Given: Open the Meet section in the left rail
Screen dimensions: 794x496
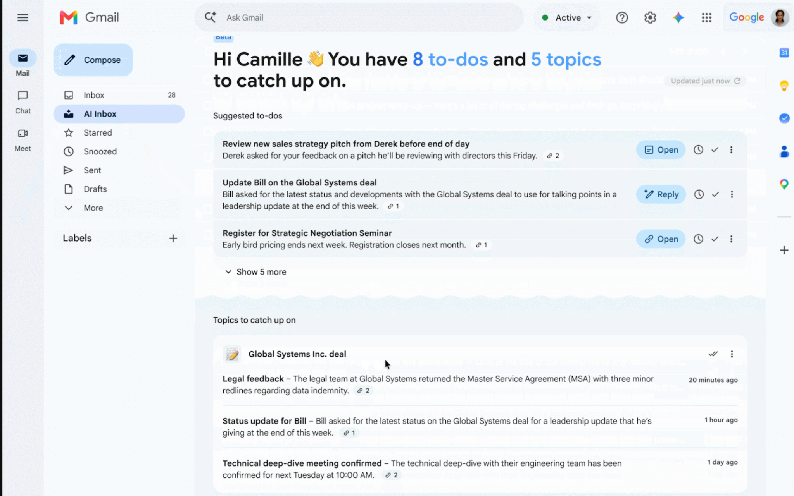Looking at the screenshot, I should click(22, 140).
